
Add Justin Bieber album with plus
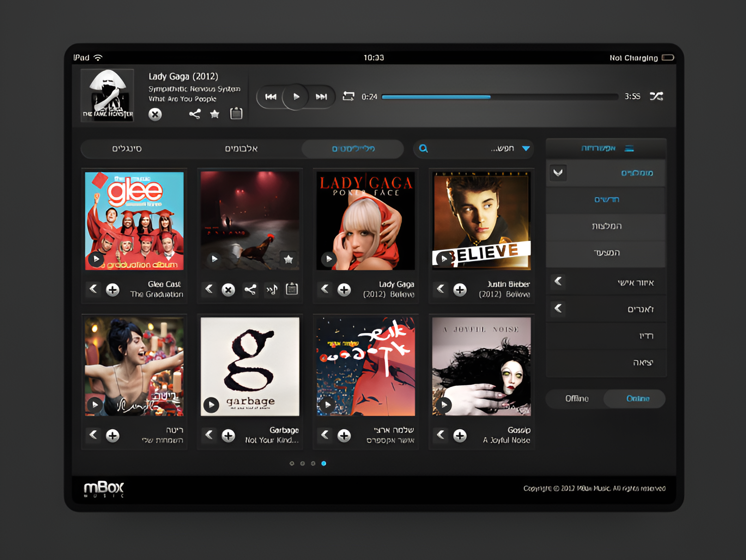click(460, 290)
